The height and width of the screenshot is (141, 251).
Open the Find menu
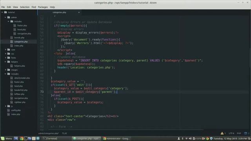tap(34, 7)
